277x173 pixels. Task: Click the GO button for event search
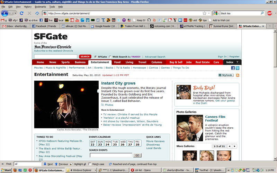[x=137, y=155]
